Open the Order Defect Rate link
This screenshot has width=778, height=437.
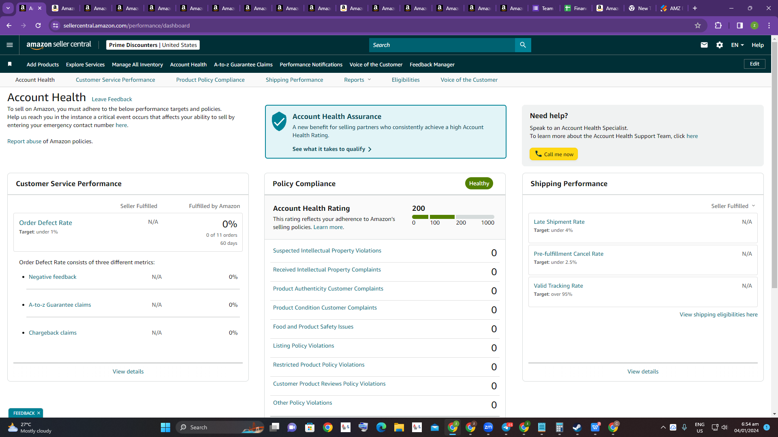coord(45,223)
